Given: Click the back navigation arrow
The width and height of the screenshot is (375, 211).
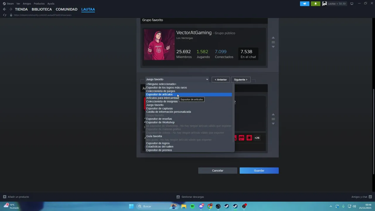Looking at the screenshot, I should tap(4, 9).
